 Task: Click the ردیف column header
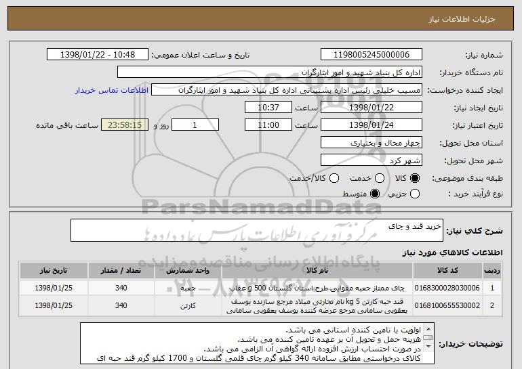[492, 270]
